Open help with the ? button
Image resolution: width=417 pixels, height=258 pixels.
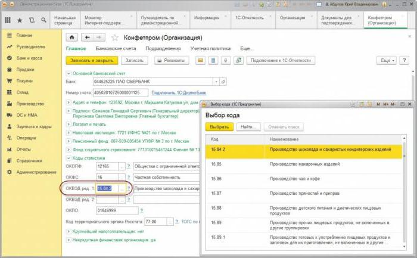[404, 60]
